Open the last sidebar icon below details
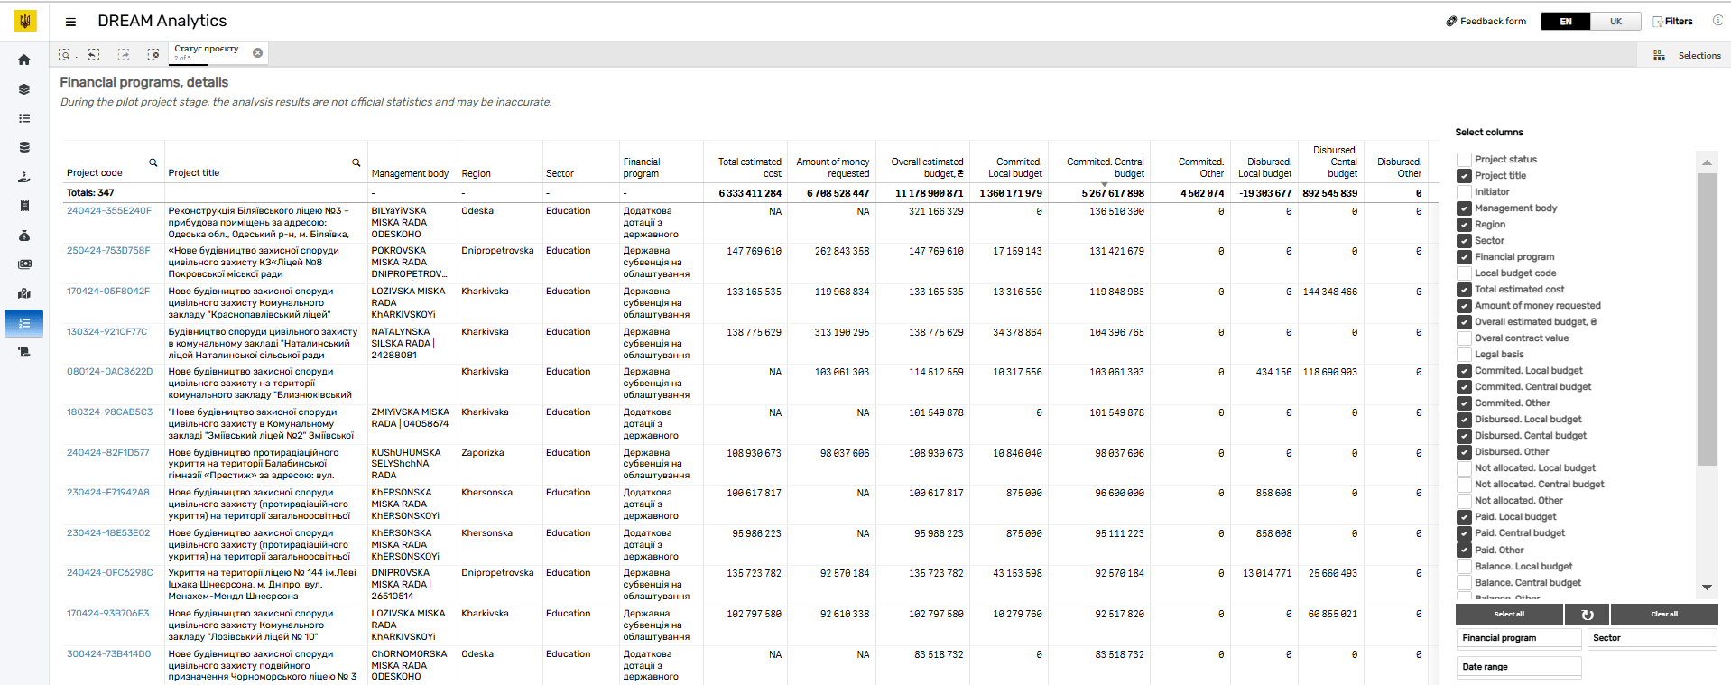Viewport: 1731px width, 685px height. click(x=24, y=352)
